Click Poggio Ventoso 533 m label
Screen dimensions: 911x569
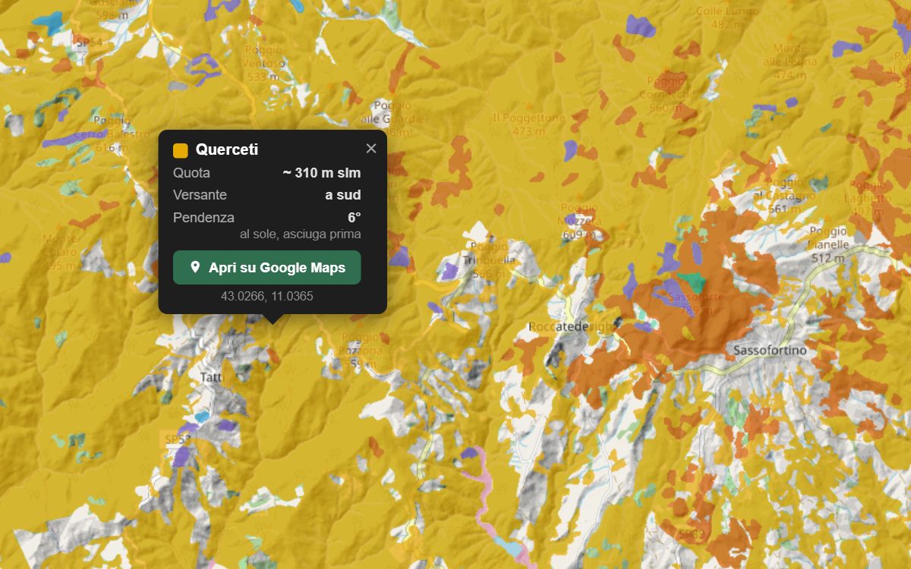(x=263, y=63)
